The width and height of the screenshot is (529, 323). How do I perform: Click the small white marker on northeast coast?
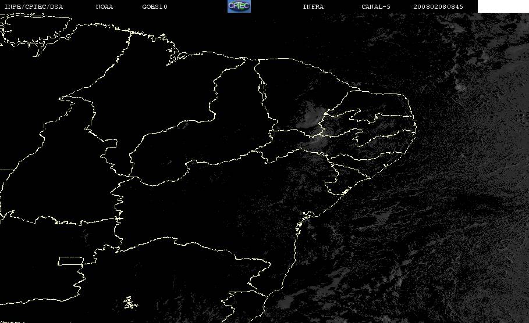tap(385, 166)
